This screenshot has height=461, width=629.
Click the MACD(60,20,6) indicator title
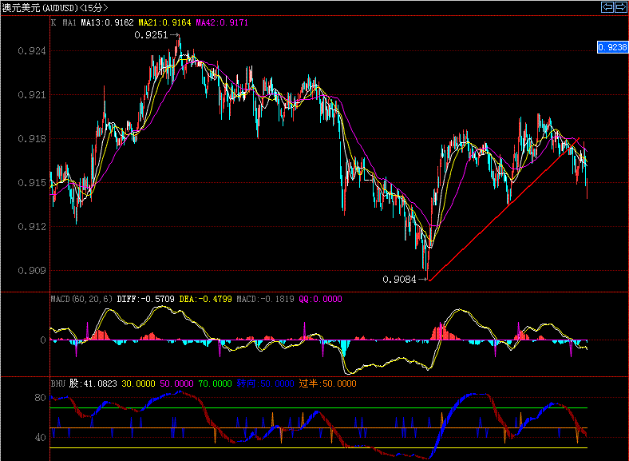pyautogui.click(x=81, y=299)
